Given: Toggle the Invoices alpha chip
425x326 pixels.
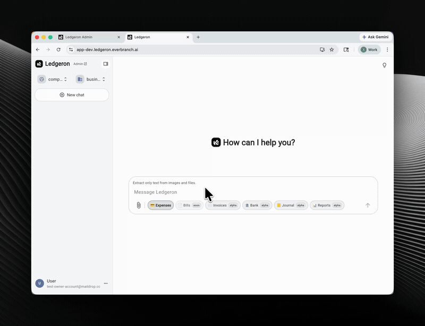Looking at the screenshot, I should (223, 205).
